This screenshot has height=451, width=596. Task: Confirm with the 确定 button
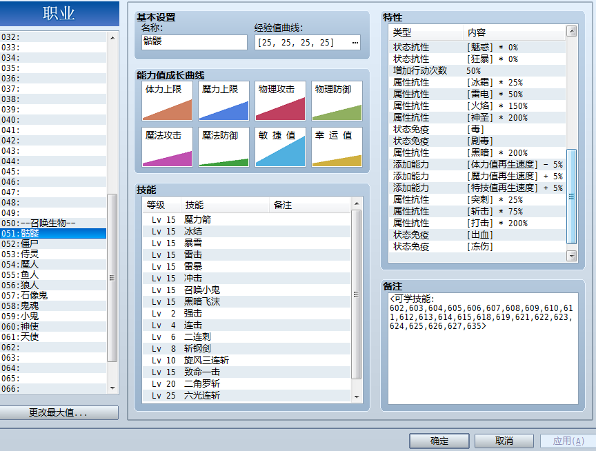pos(439,441)
